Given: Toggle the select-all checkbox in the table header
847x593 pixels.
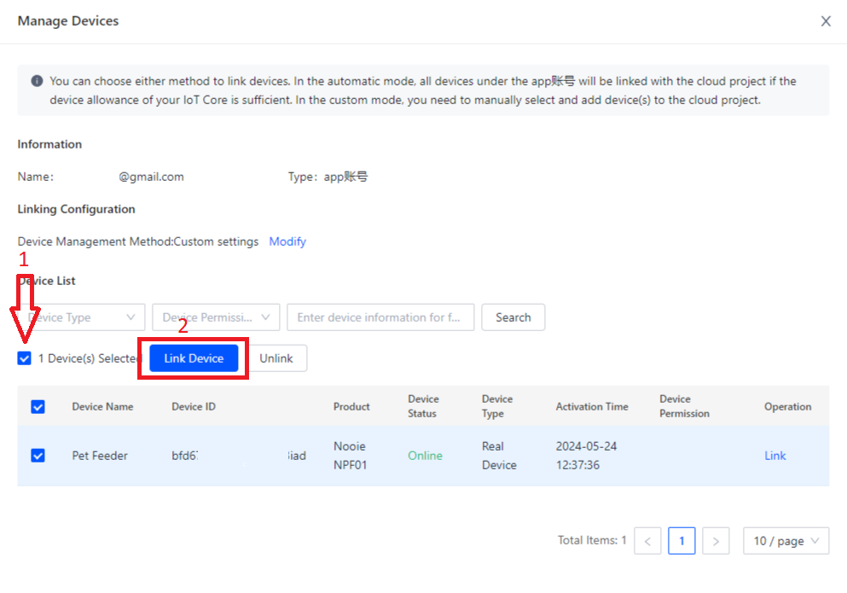Looking at the screenshot, I should 38,407.
